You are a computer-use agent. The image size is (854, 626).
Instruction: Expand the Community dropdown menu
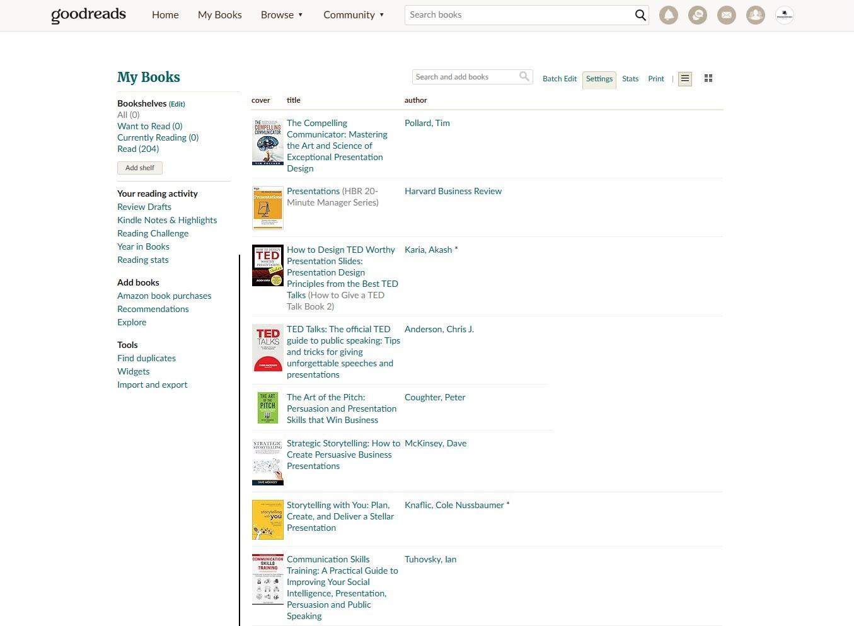coord(353,14)
